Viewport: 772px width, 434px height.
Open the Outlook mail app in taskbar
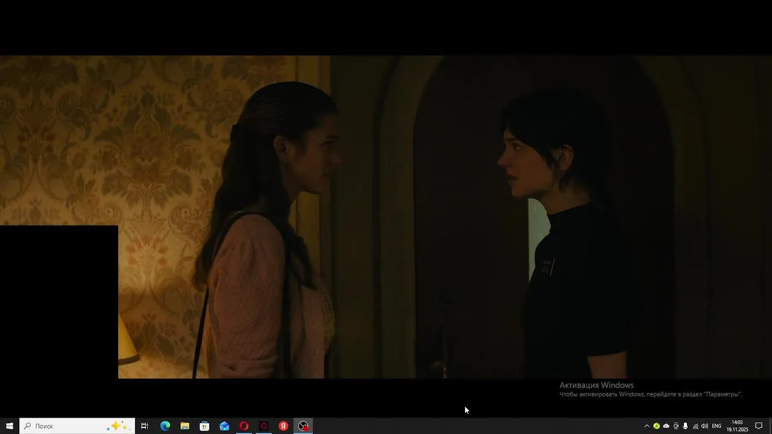coord(224,426)
